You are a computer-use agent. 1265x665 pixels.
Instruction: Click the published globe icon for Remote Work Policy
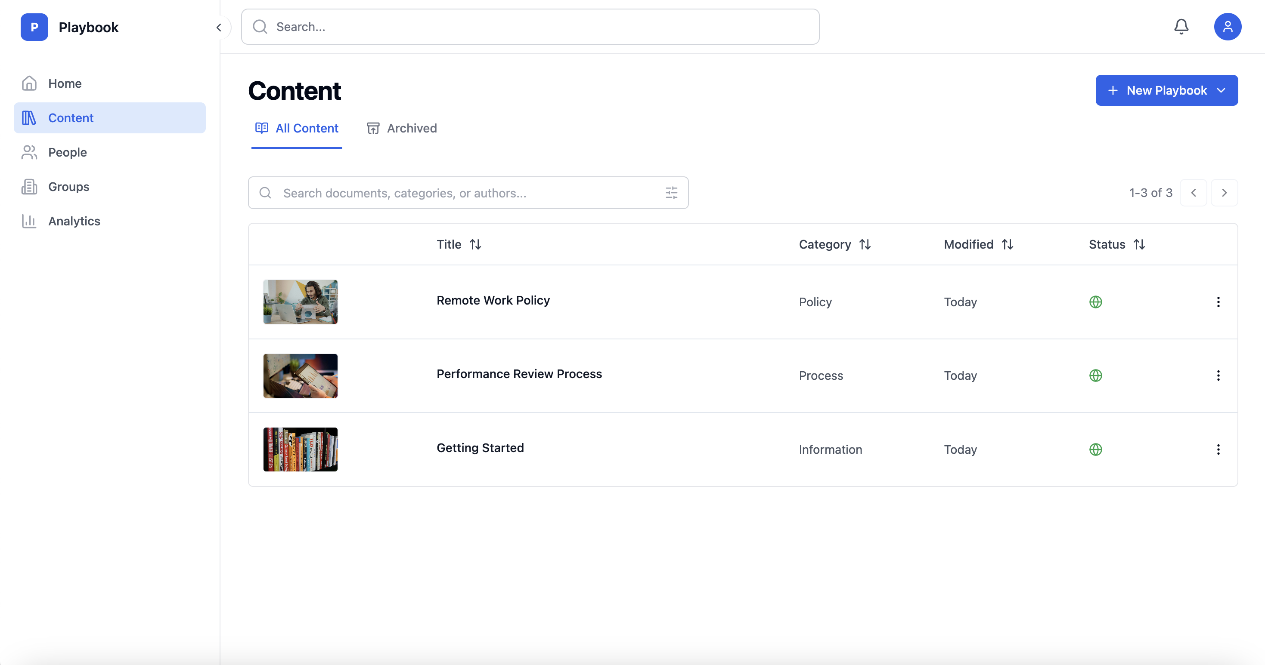[x=1096, y=302]
